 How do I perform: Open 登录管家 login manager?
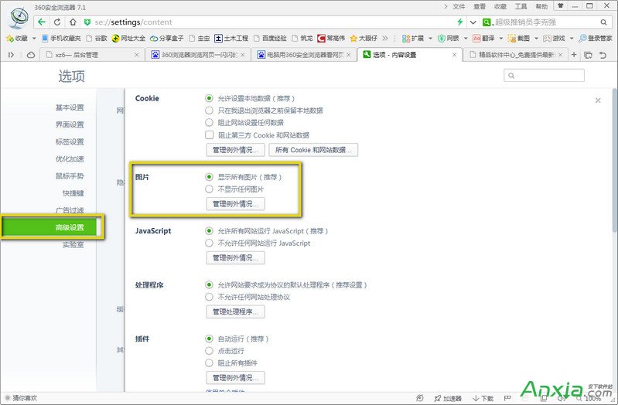595,38
